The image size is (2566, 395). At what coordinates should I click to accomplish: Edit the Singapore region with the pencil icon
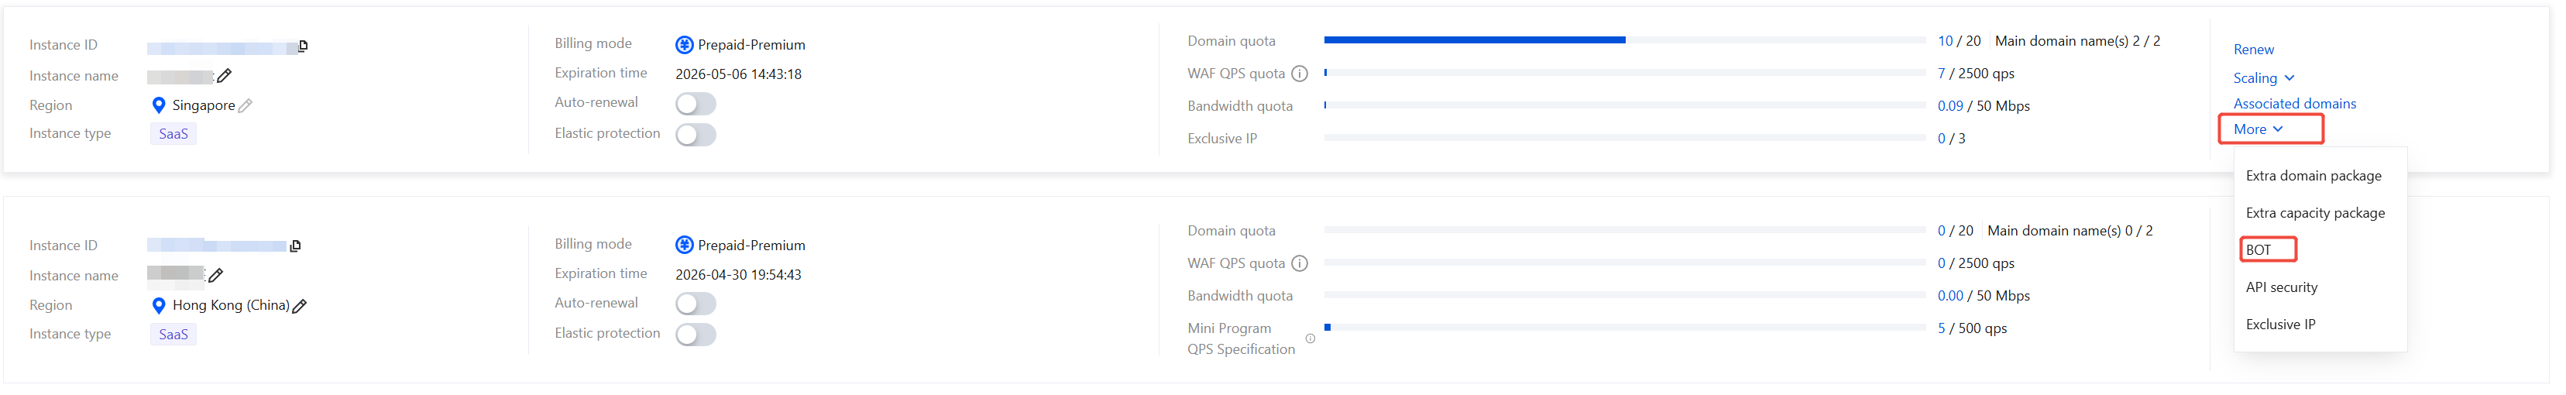[x=245, y=105]
